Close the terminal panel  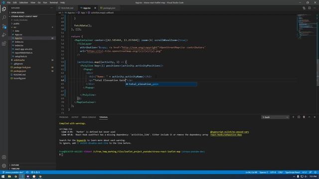click(315, 117)
